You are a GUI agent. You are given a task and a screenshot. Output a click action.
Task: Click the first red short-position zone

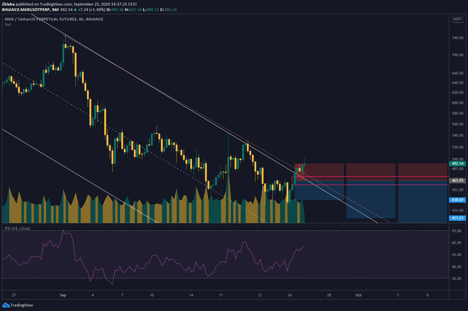click(x=319, y=172)
